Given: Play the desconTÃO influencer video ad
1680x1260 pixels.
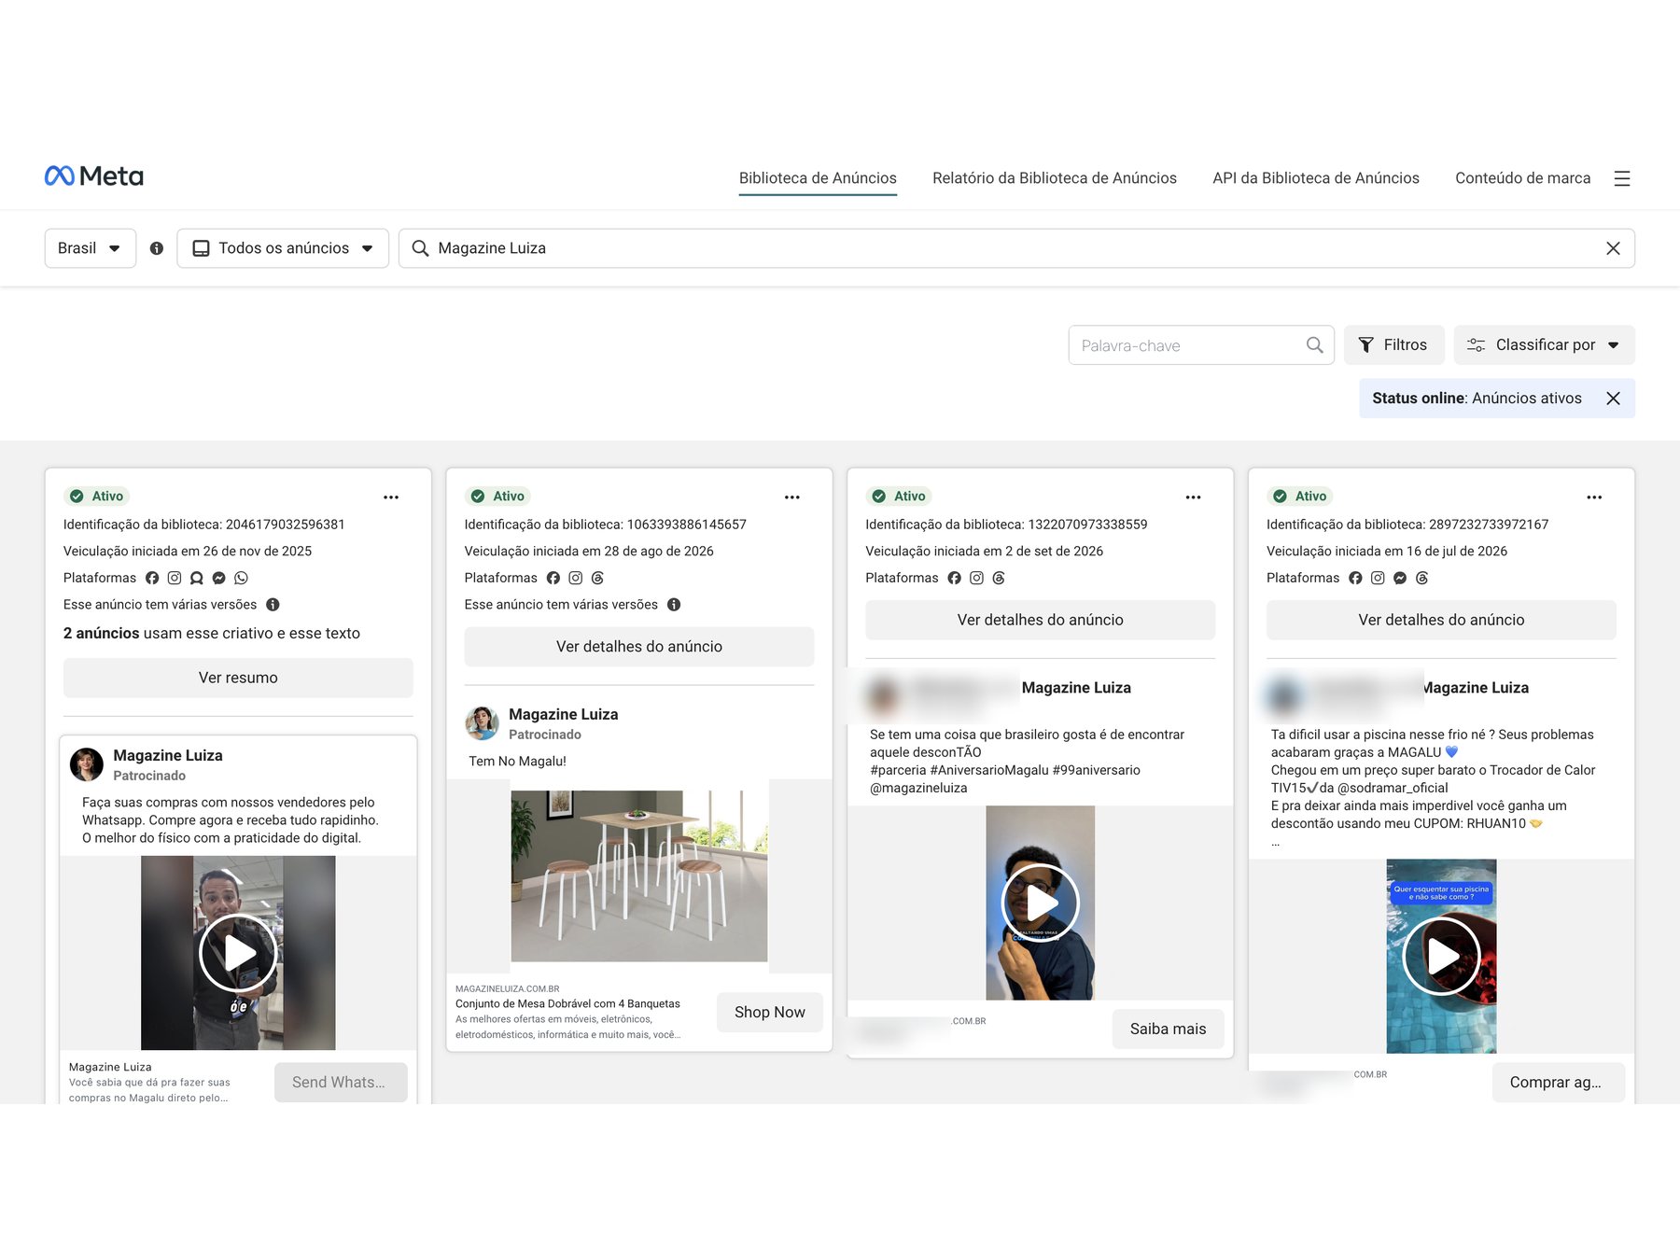Looking at the screenshot, I should click(1040, 903).
